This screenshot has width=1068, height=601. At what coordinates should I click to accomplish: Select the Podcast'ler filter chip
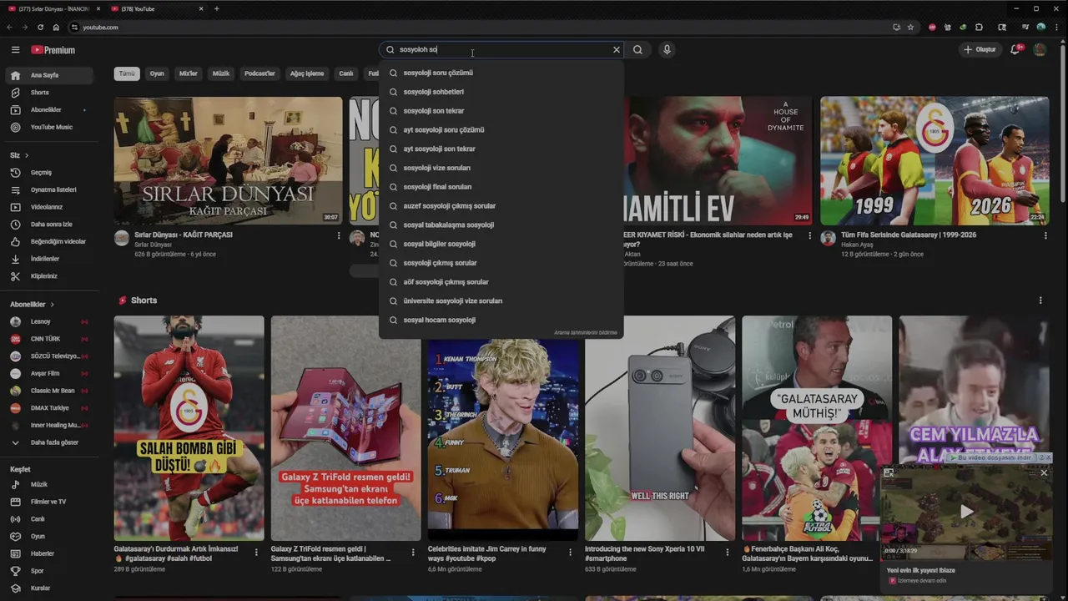259,73
